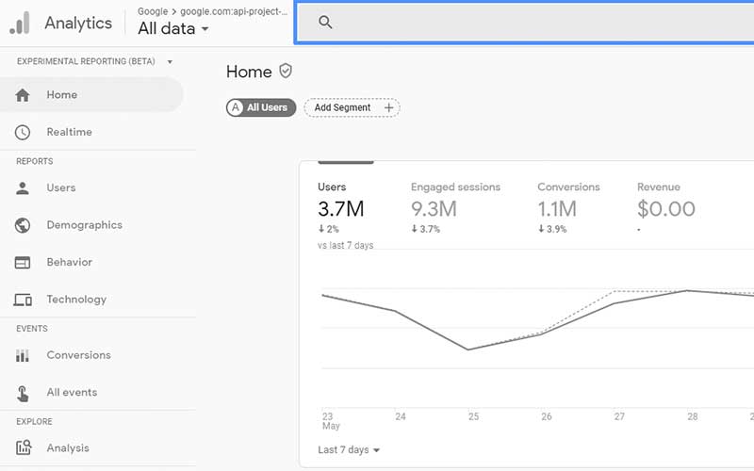This screenshot has width=754, height=471.
Task: Open the Last 7 days date dropdown
Action: pos(349,450)
